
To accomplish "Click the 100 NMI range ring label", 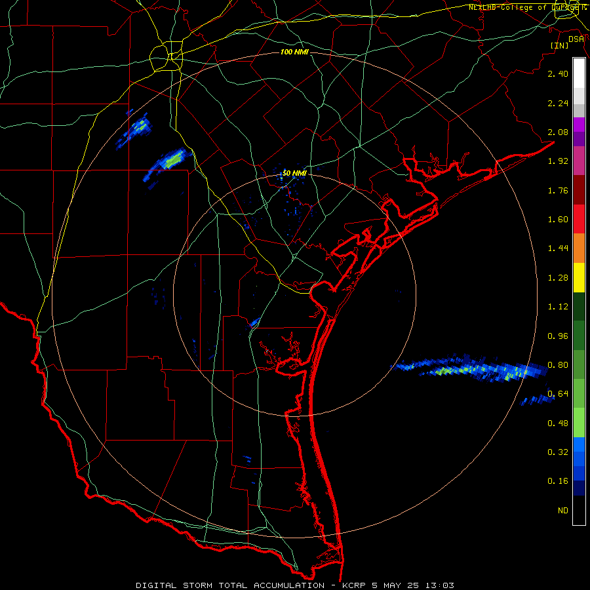I will (294, 52).
